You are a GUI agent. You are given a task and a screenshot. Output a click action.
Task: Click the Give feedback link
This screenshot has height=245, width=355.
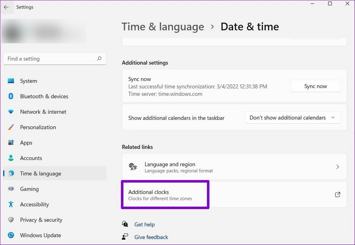(x=151, y=237)
